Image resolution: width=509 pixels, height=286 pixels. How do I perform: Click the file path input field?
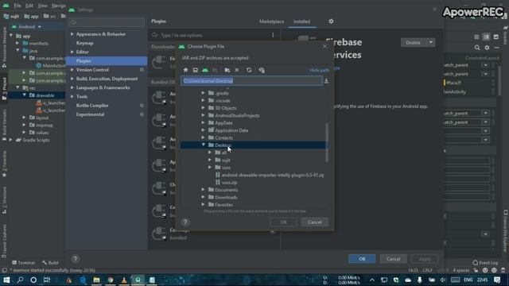coord(251,81)
